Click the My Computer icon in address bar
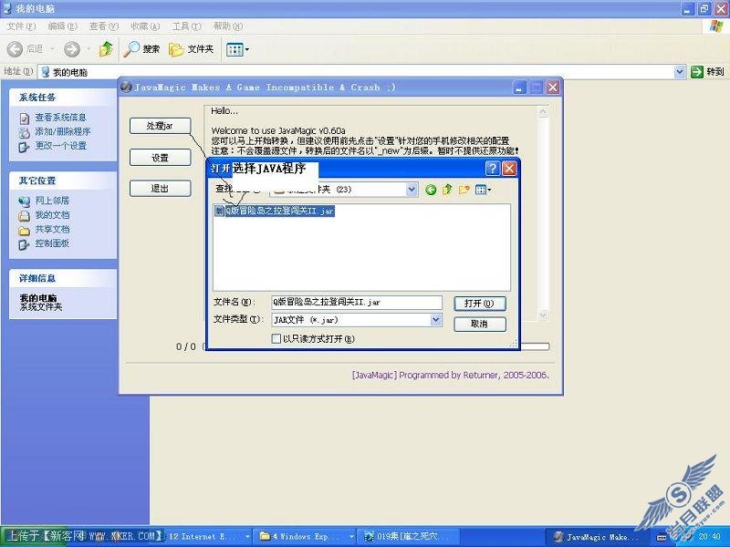The image size is (730, 547). [x=46, y=72]
